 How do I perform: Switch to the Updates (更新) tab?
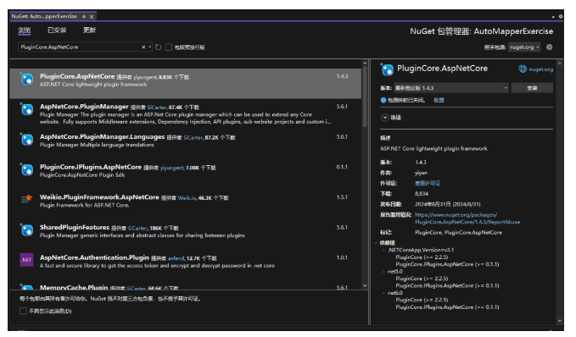[89, 30]
